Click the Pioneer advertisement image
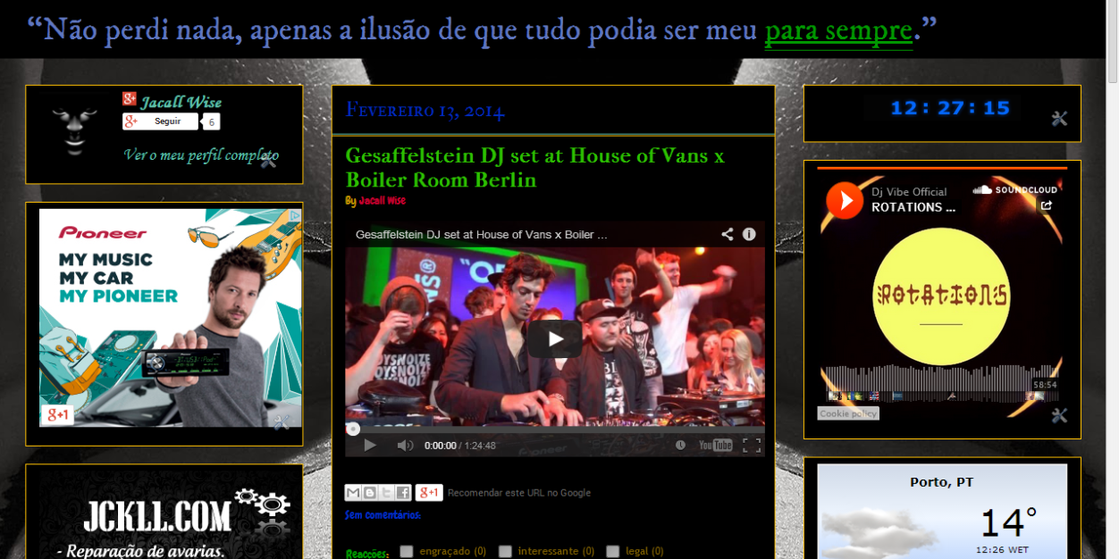The width and height of the screenshot is (1119, 559). tap(171, 318)
